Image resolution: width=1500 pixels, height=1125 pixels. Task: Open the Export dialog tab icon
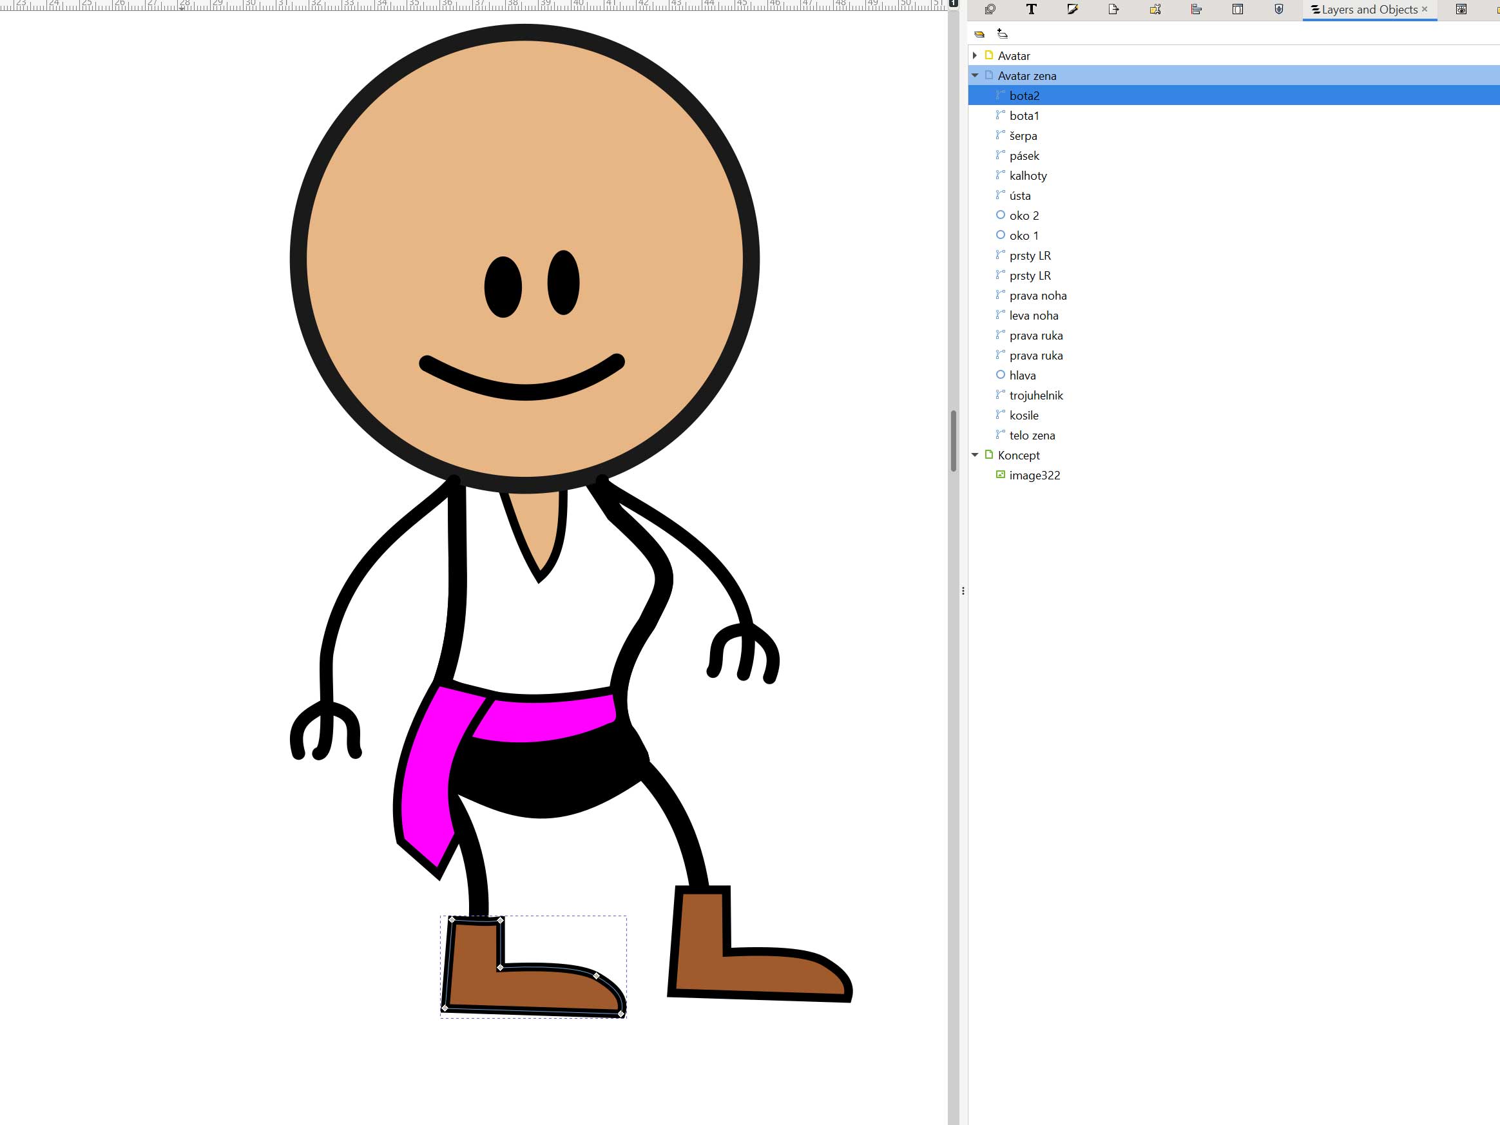click(1113, 10)
